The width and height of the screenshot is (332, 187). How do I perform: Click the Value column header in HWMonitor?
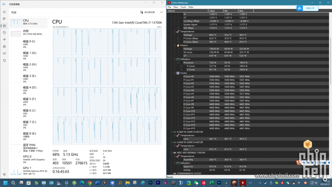point(216,11)
